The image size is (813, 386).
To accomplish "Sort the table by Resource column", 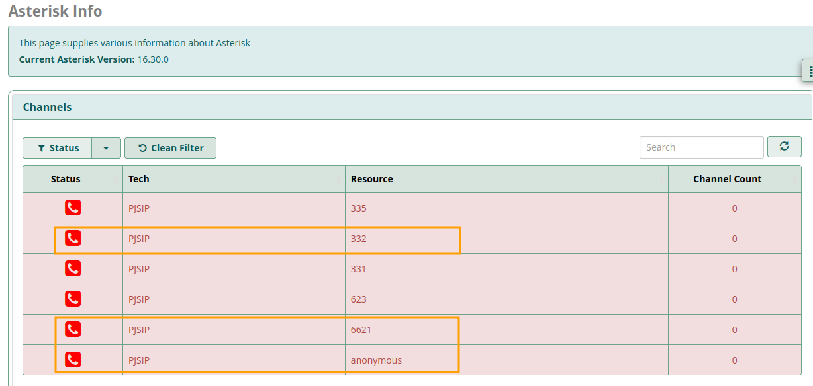I will click(506, 179).
